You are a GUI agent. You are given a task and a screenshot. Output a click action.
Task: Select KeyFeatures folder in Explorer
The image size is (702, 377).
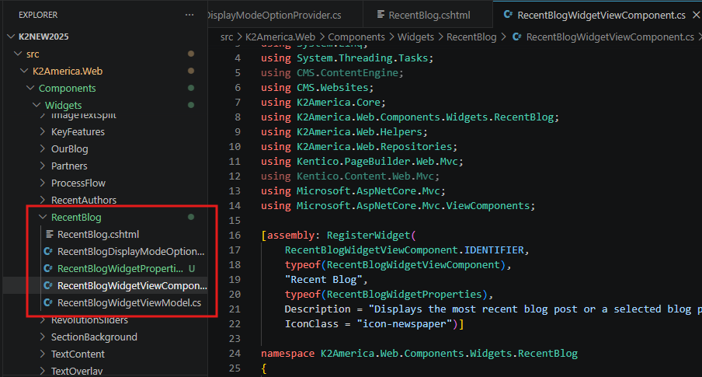78,132
